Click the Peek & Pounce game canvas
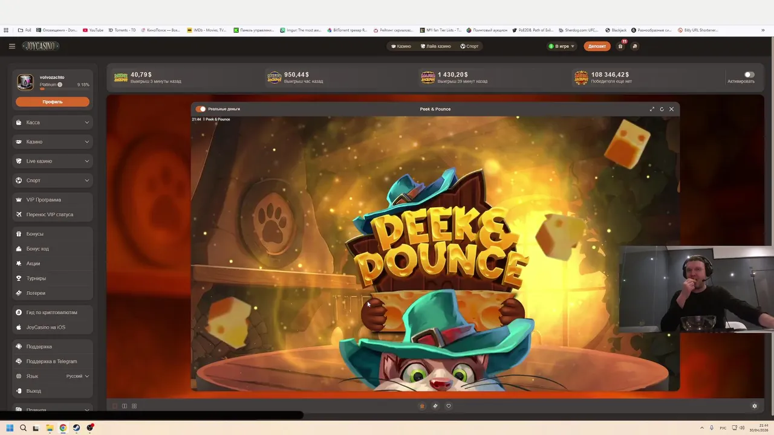 point(435,254)
